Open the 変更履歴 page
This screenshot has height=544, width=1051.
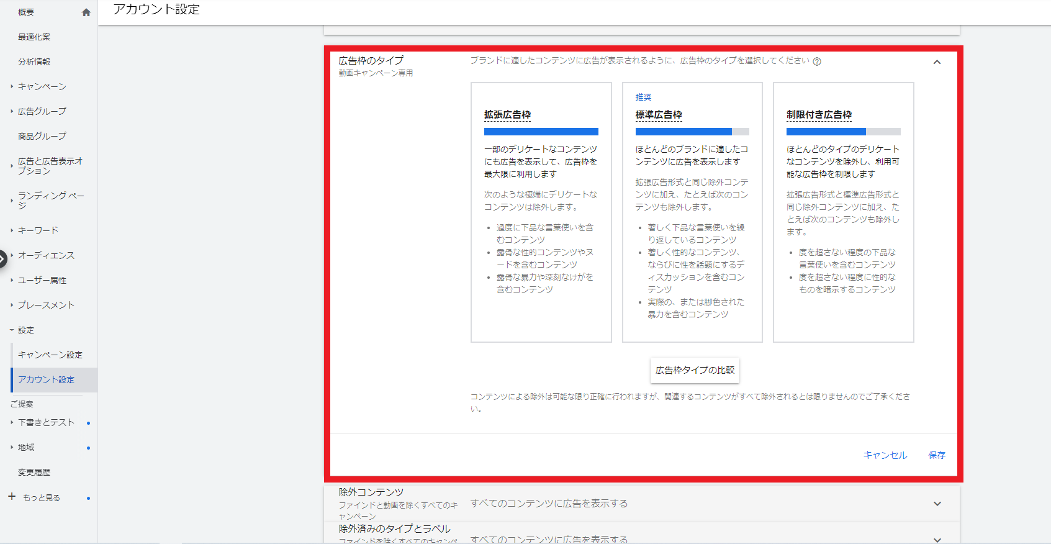tap(34, 472)
